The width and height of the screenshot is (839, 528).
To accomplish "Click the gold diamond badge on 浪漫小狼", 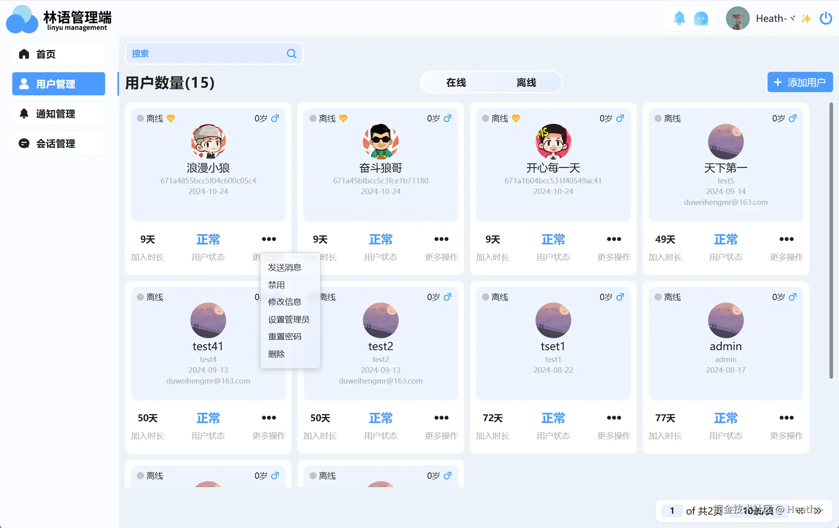I will point(171,118).
